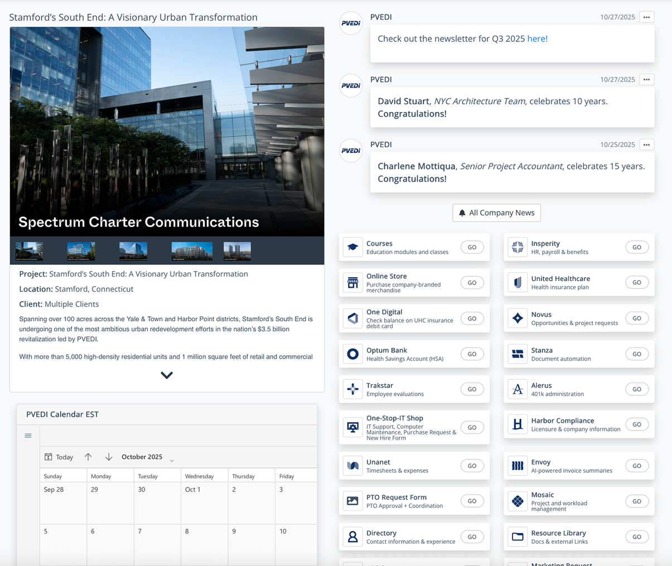
Task: Select the Courses education icon
Action: point(352,246)
